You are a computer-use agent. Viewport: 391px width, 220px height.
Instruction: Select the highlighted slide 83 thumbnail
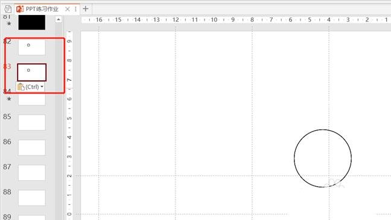point(31,72)
